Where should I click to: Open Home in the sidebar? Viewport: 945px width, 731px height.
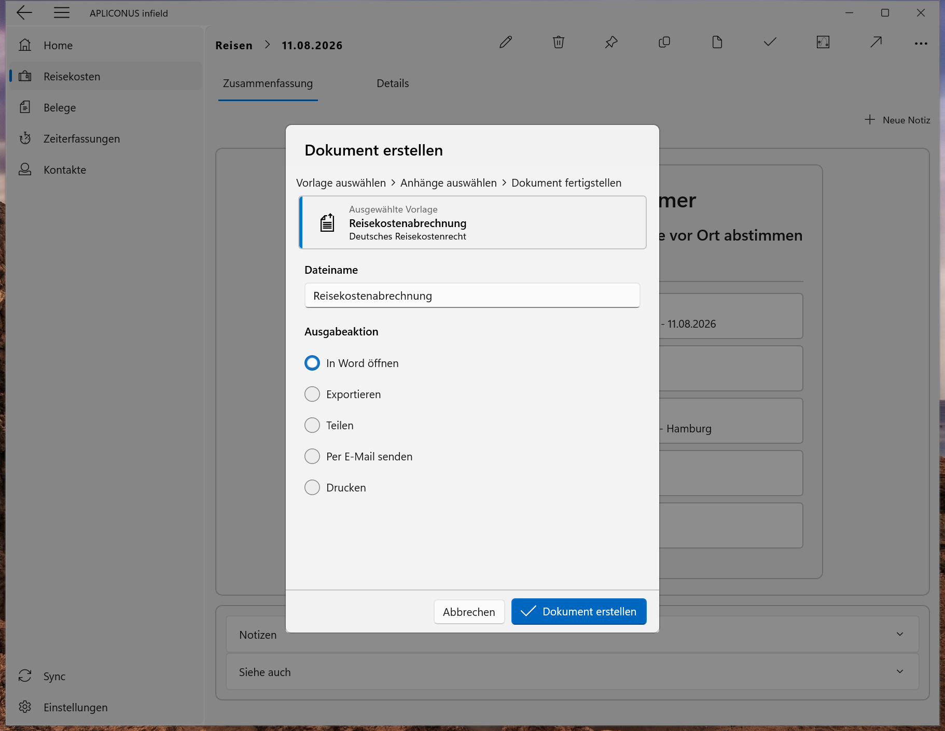click(x=105, y=45)
